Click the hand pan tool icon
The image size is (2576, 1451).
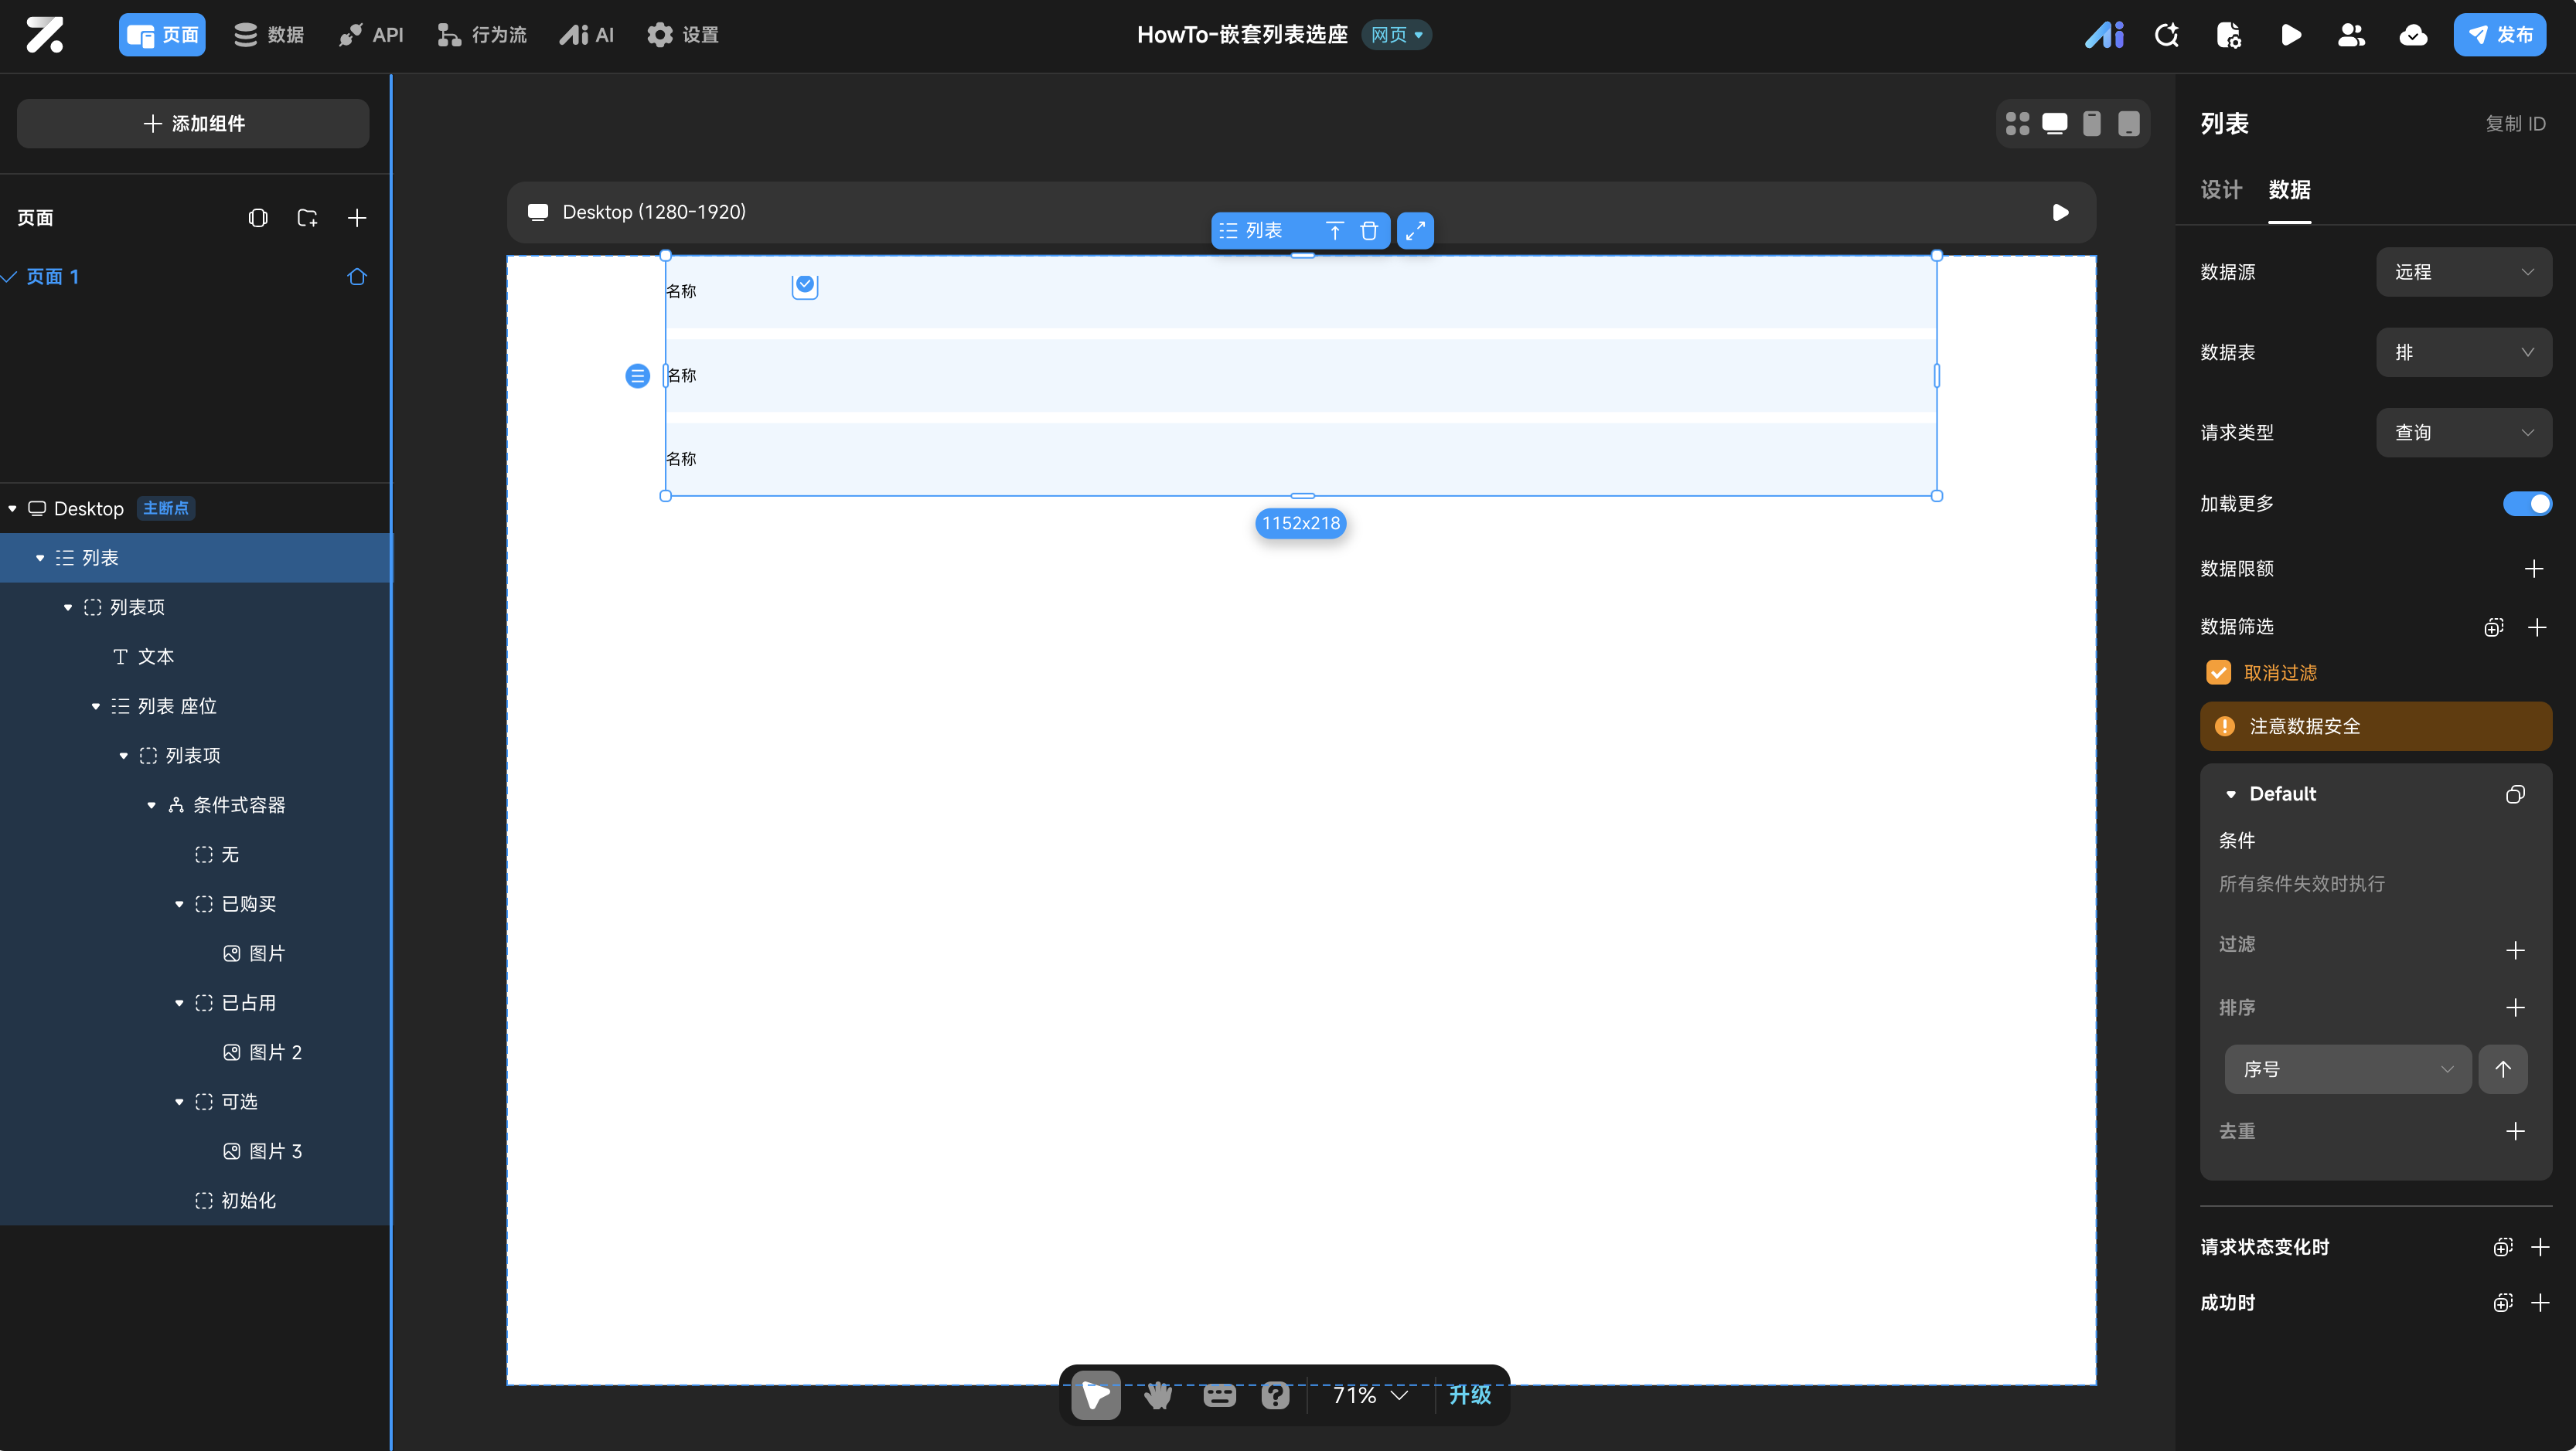pyautogui.click(x=1158, y=1394)
